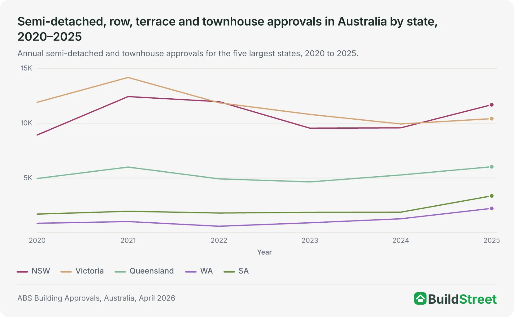Select the SA 2025 endpoint marker
Viewport: 514px width, 317px height.
491,196
